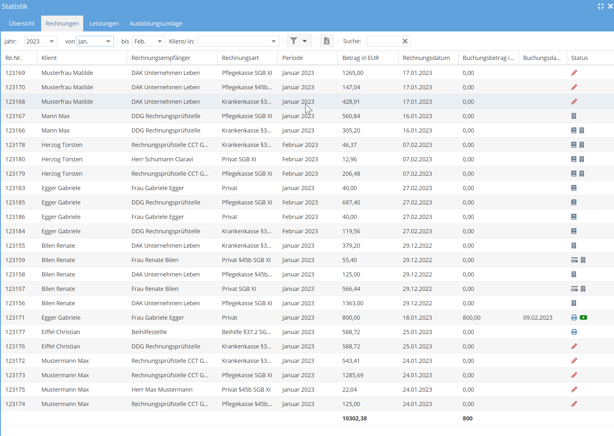Image resolution: width=614 pixels, height=436 pixels.
Task: Click pencil status icon for invoice 123169
Action: pos(574,73)
